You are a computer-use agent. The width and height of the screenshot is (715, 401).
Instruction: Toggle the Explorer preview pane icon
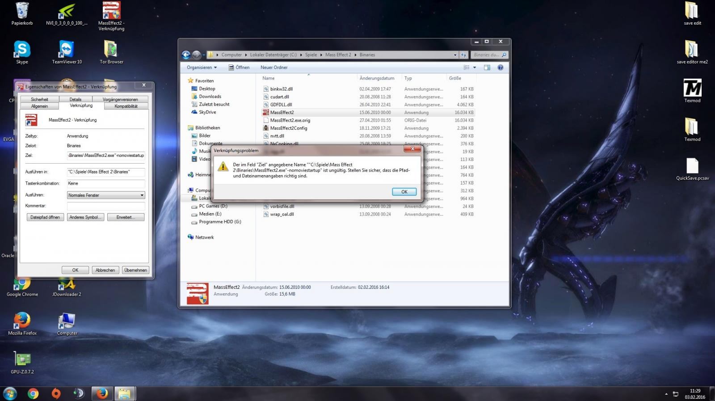tap(487, 68)
